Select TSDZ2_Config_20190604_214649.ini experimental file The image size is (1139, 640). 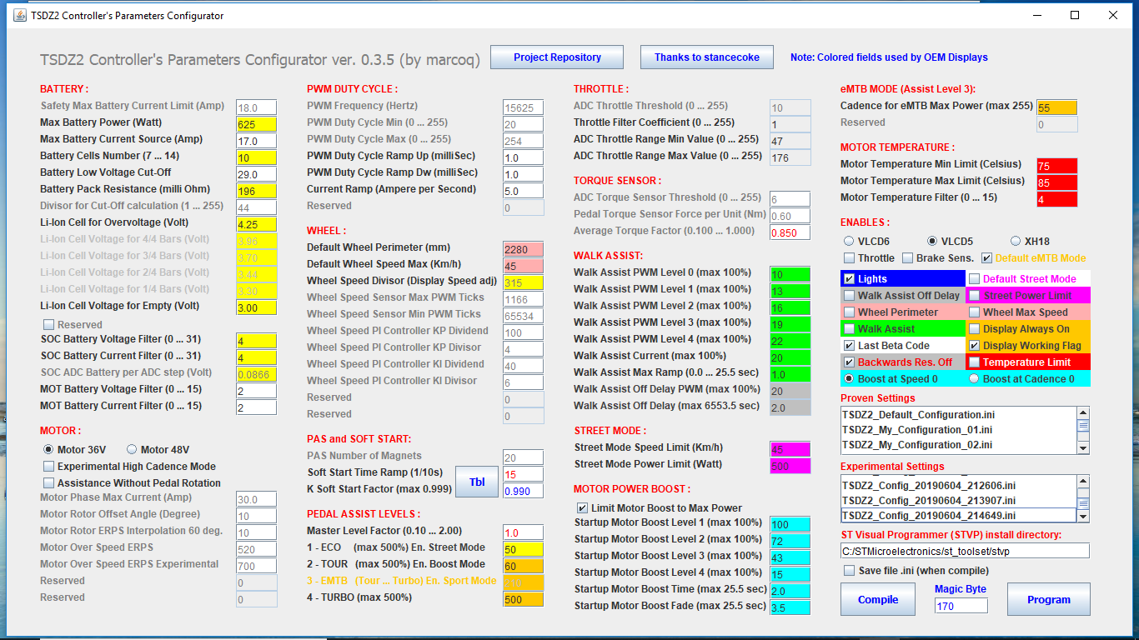(x=958, y=515)
